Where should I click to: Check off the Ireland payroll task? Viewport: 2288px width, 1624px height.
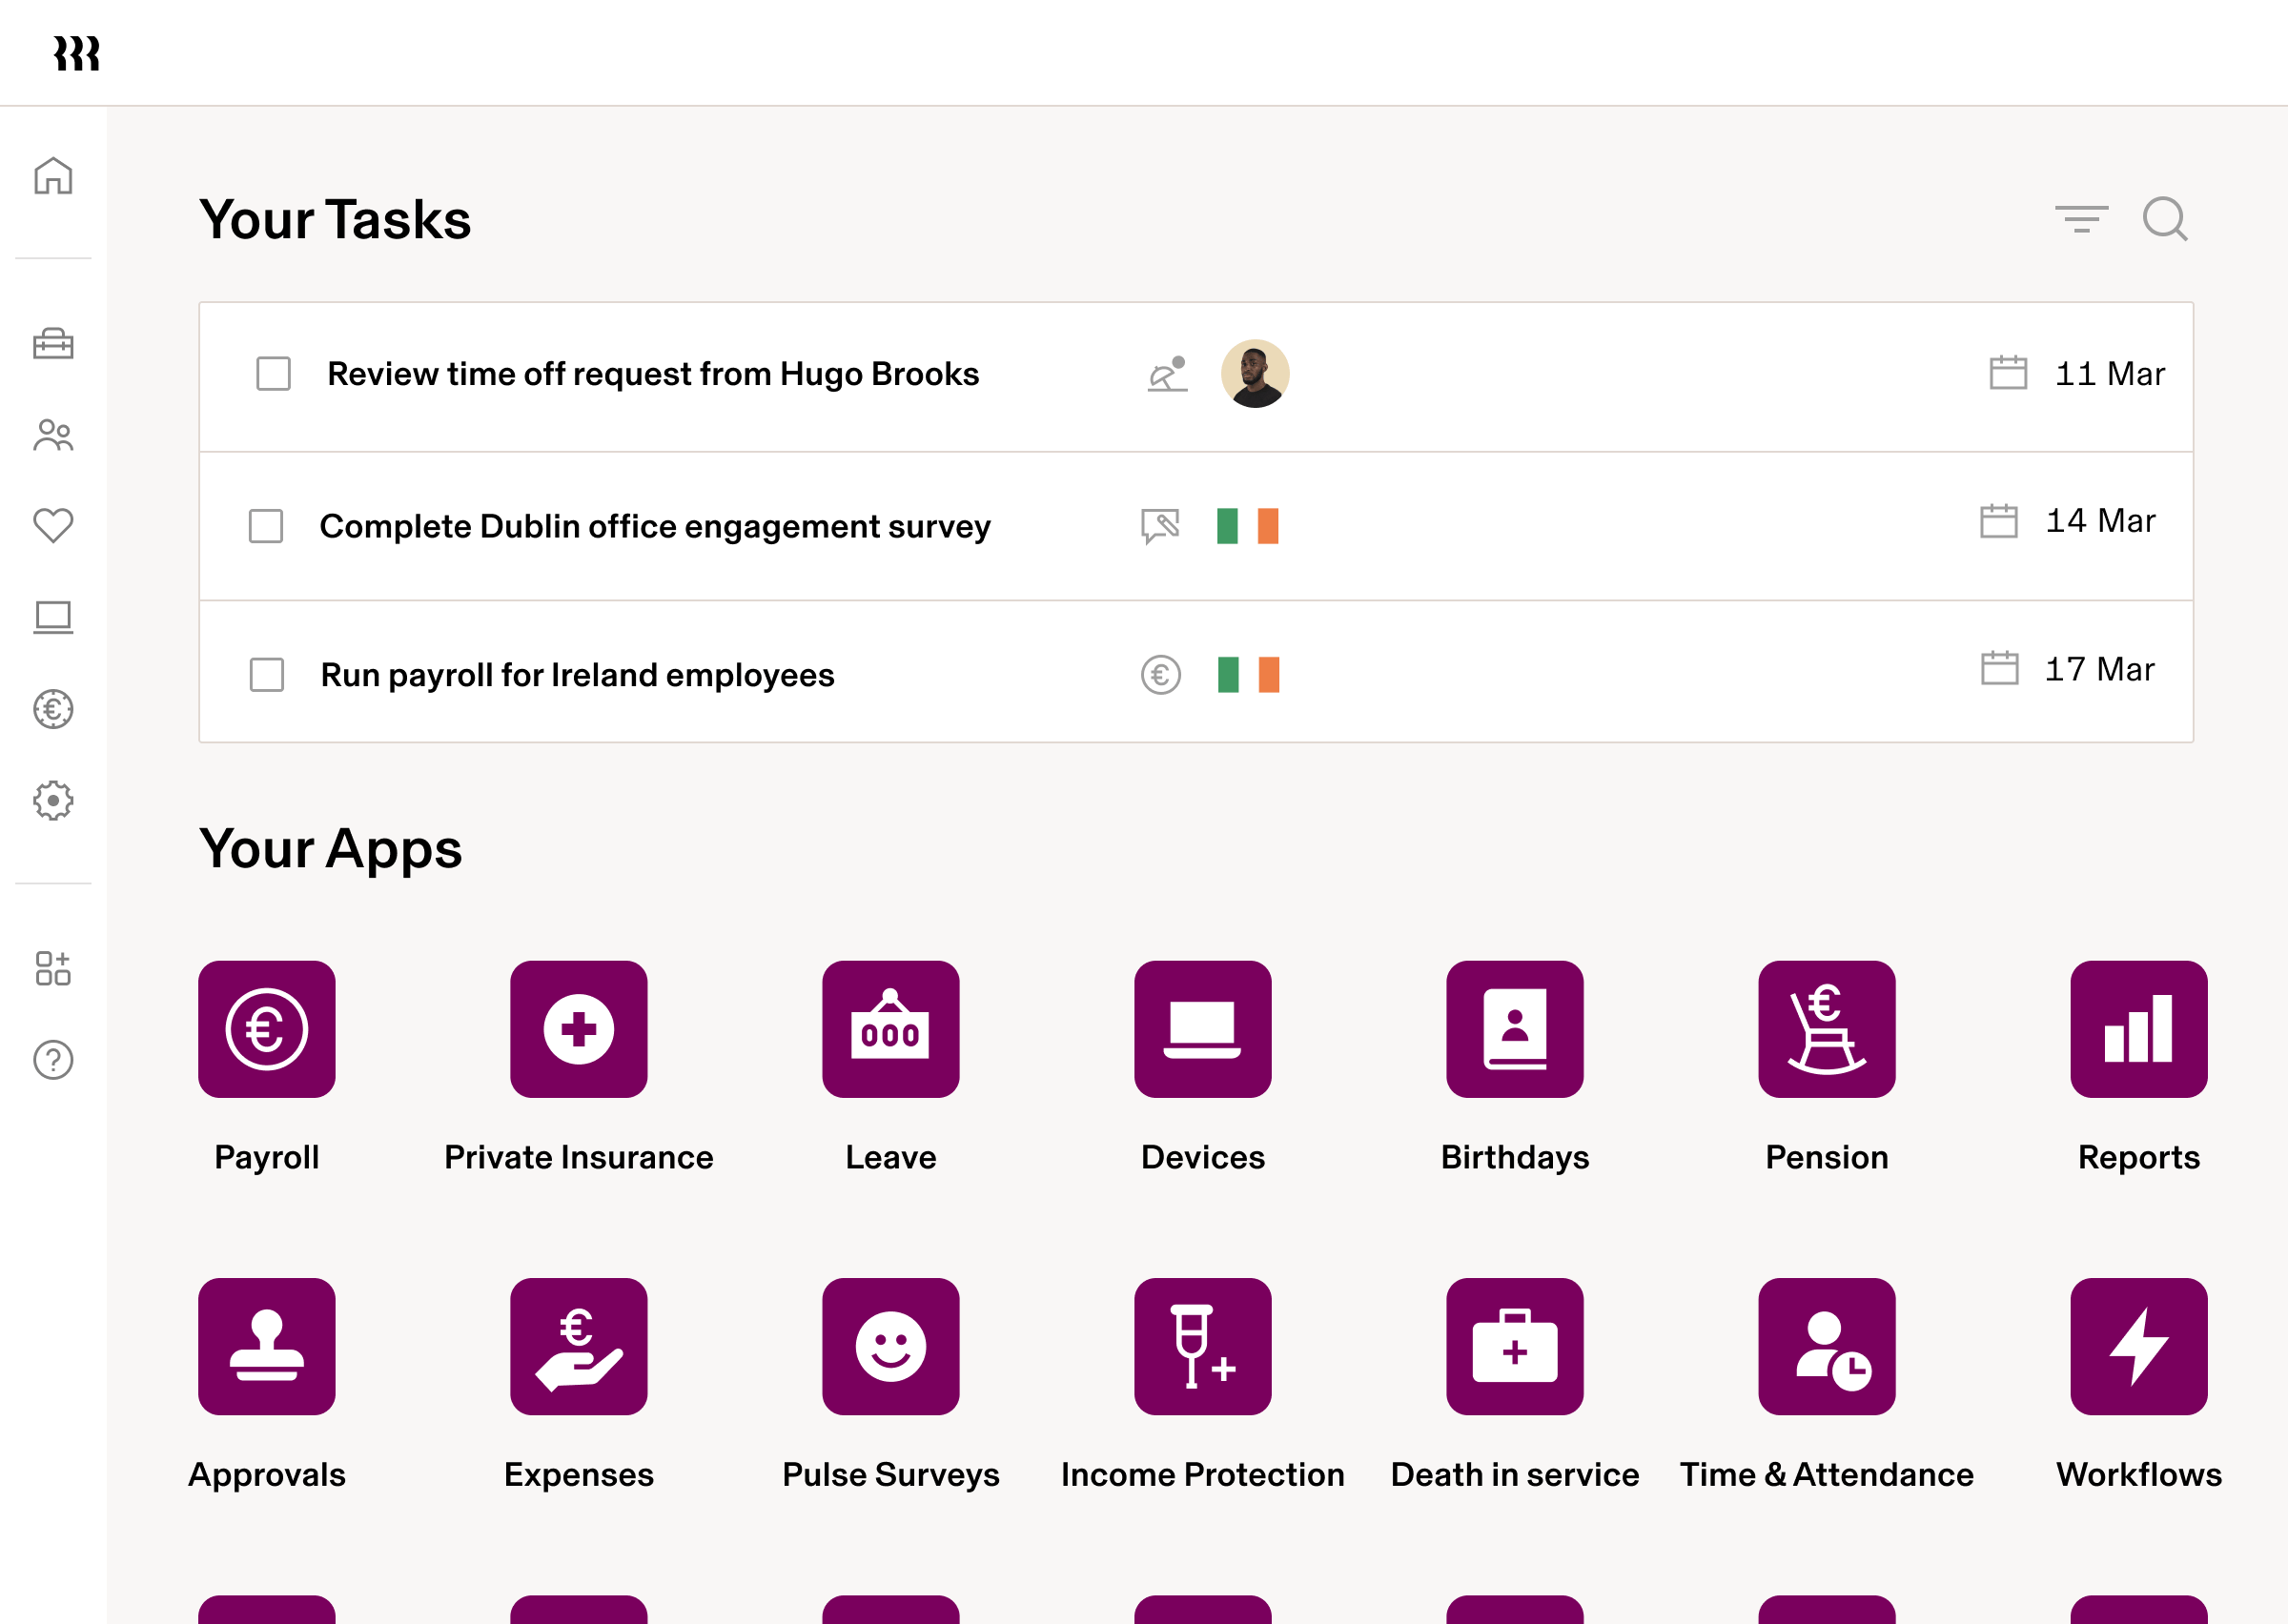[264, 675]
